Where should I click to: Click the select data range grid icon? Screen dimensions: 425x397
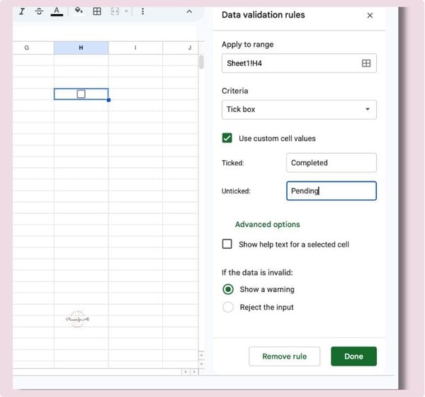point(366,63)
